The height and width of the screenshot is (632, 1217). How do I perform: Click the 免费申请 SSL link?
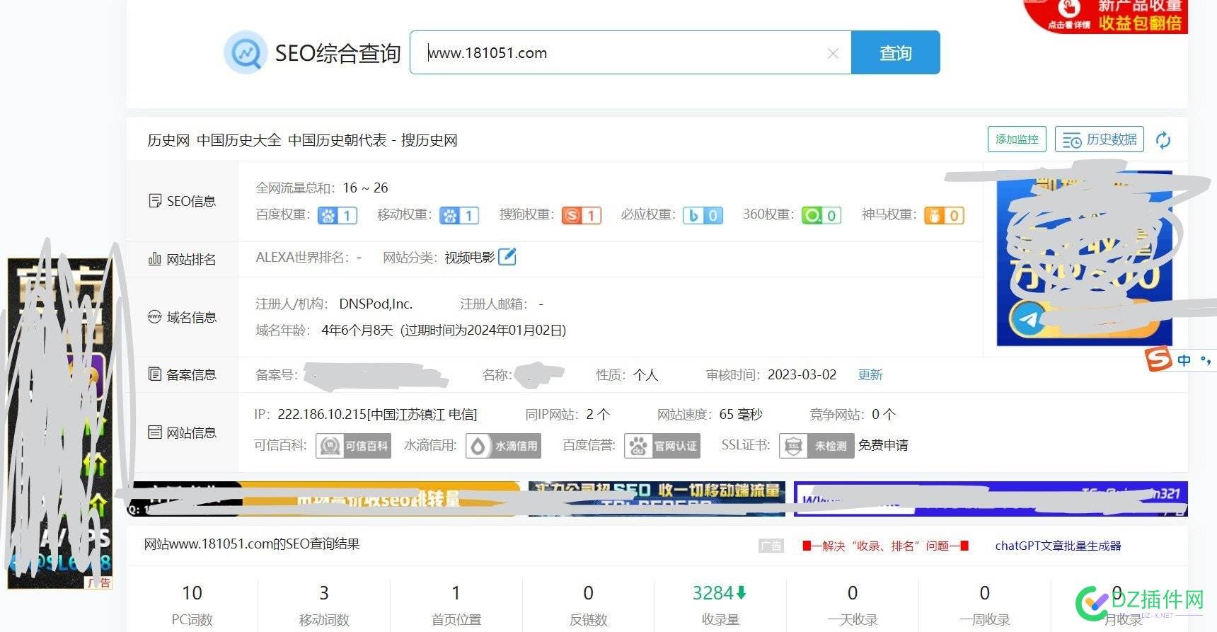click(x=883, y=445)
